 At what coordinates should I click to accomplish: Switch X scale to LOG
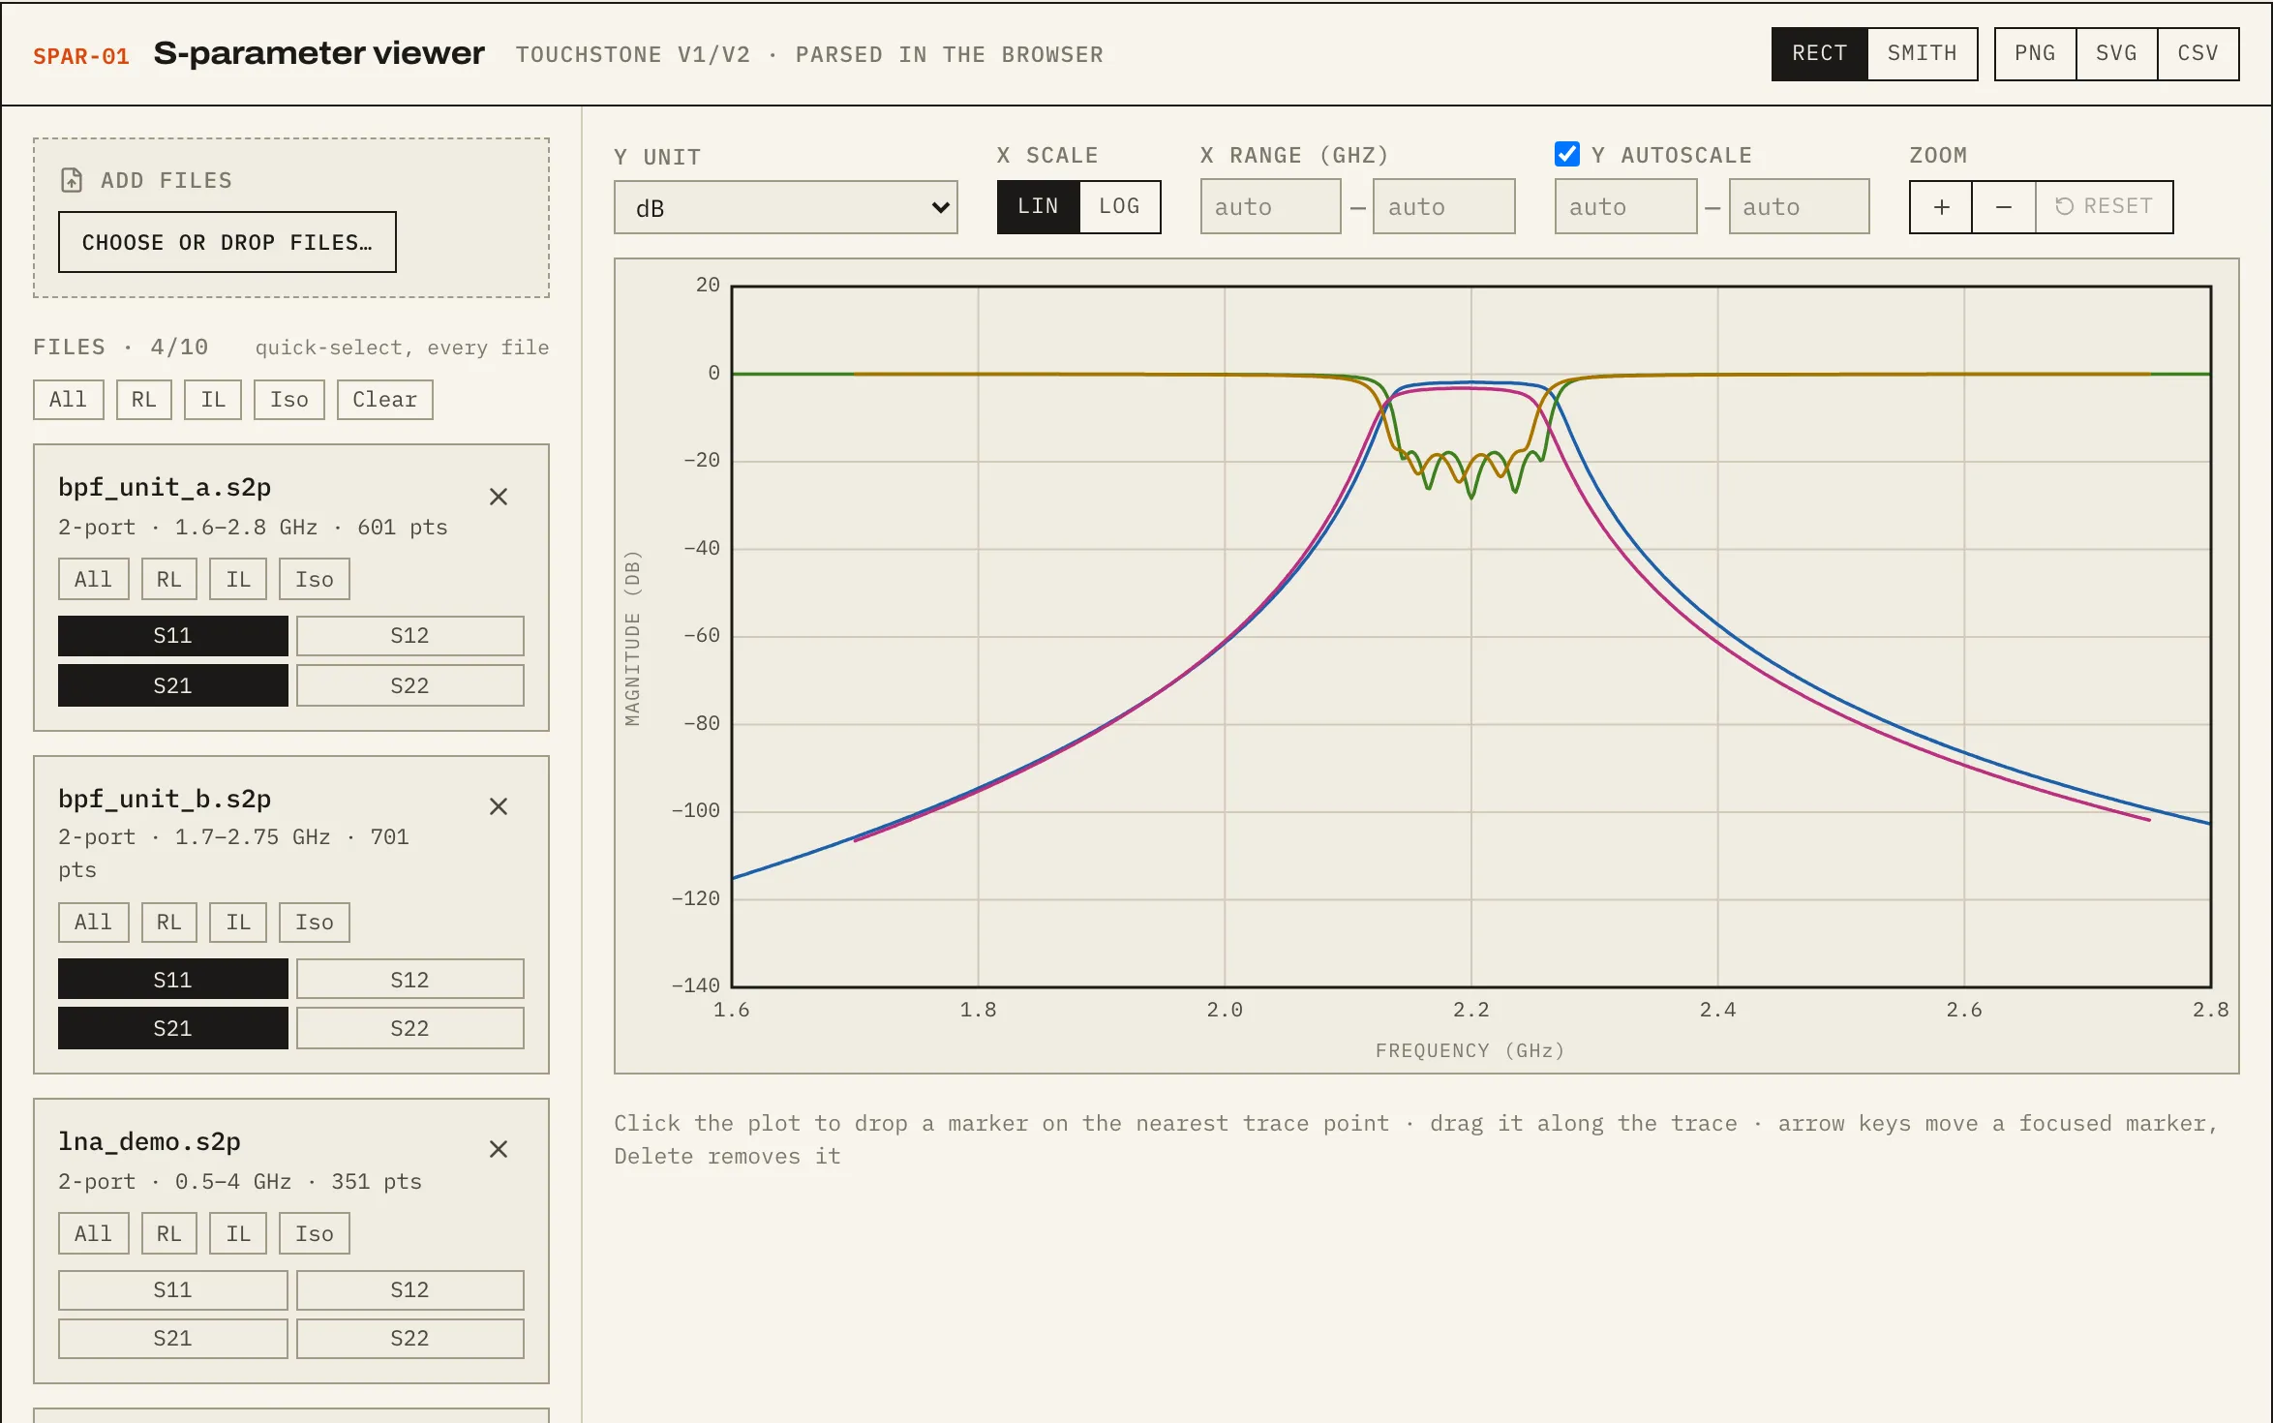(x=1120, y=206)
